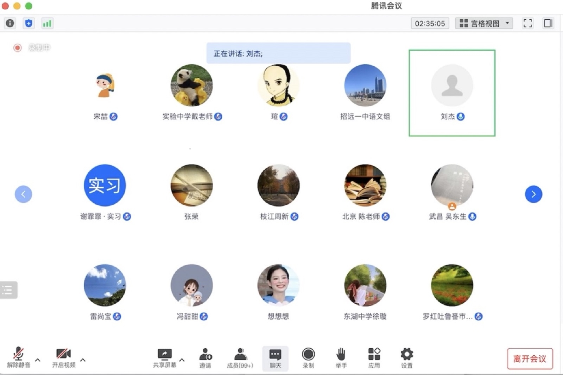This screenshot has width=563, height=375.
Task: Select speaking participant 刘杰's tile
Action: point(452,93)
